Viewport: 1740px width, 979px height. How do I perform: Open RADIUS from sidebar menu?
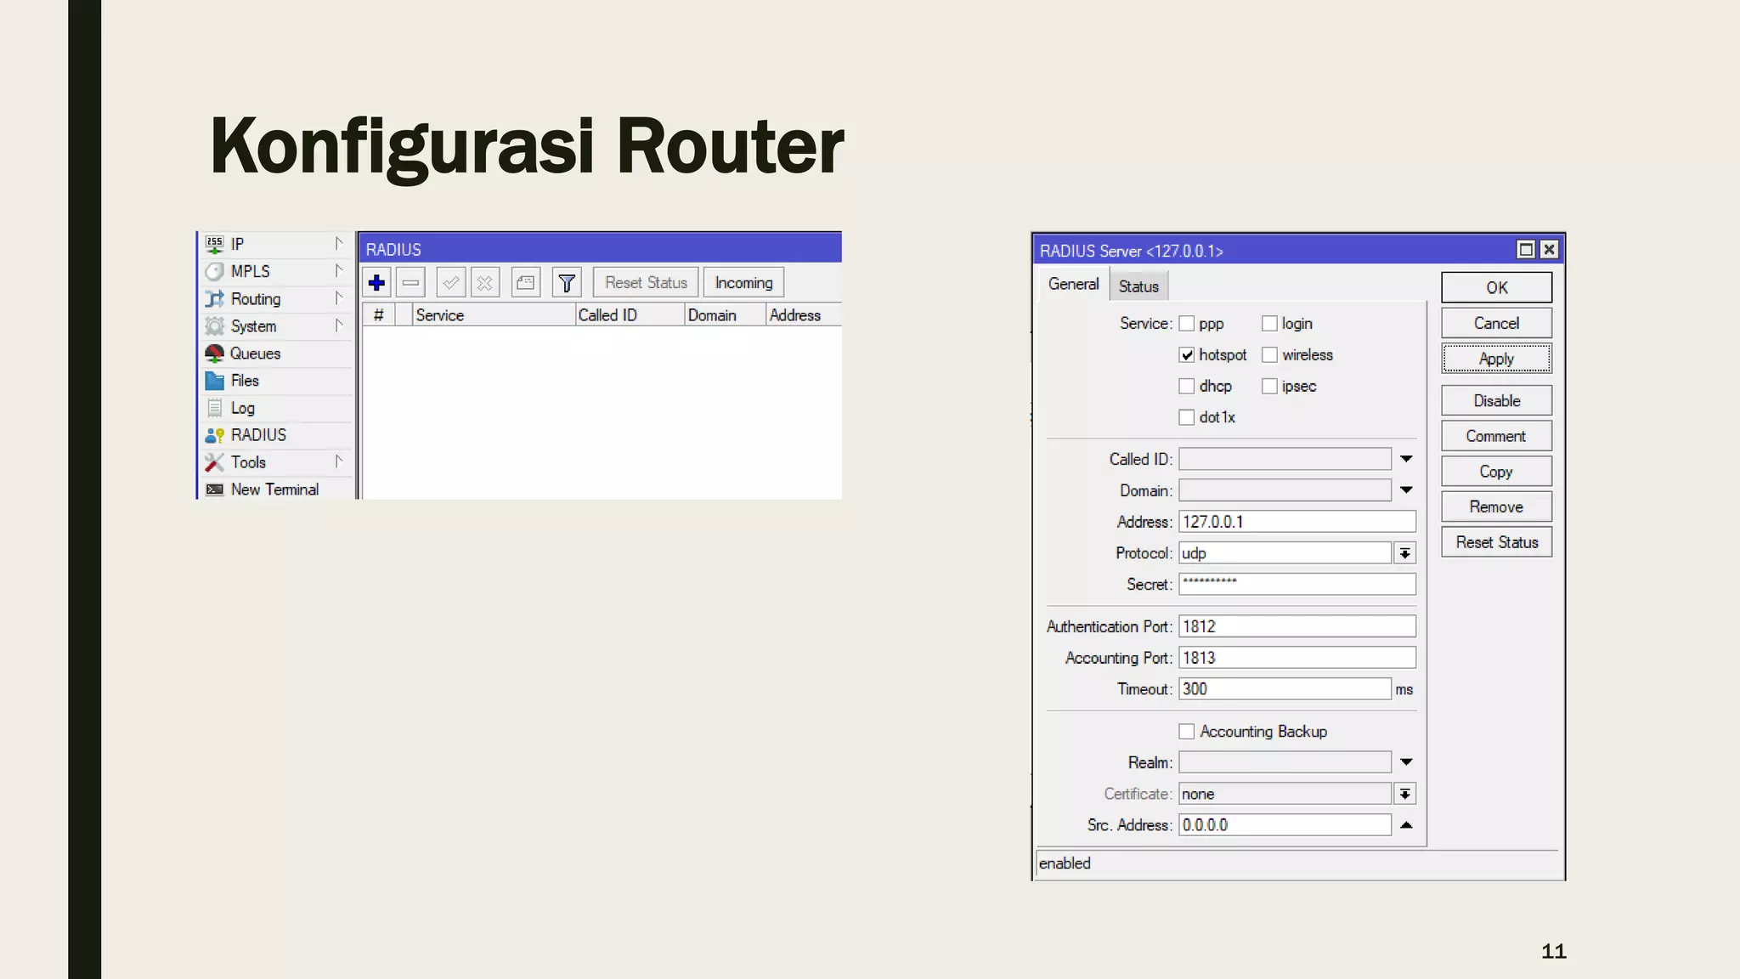(258, 435)
